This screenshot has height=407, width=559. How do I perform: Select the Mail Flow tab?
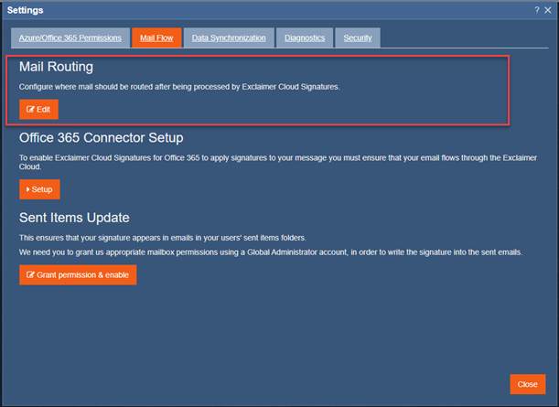(x=156, y=37)
